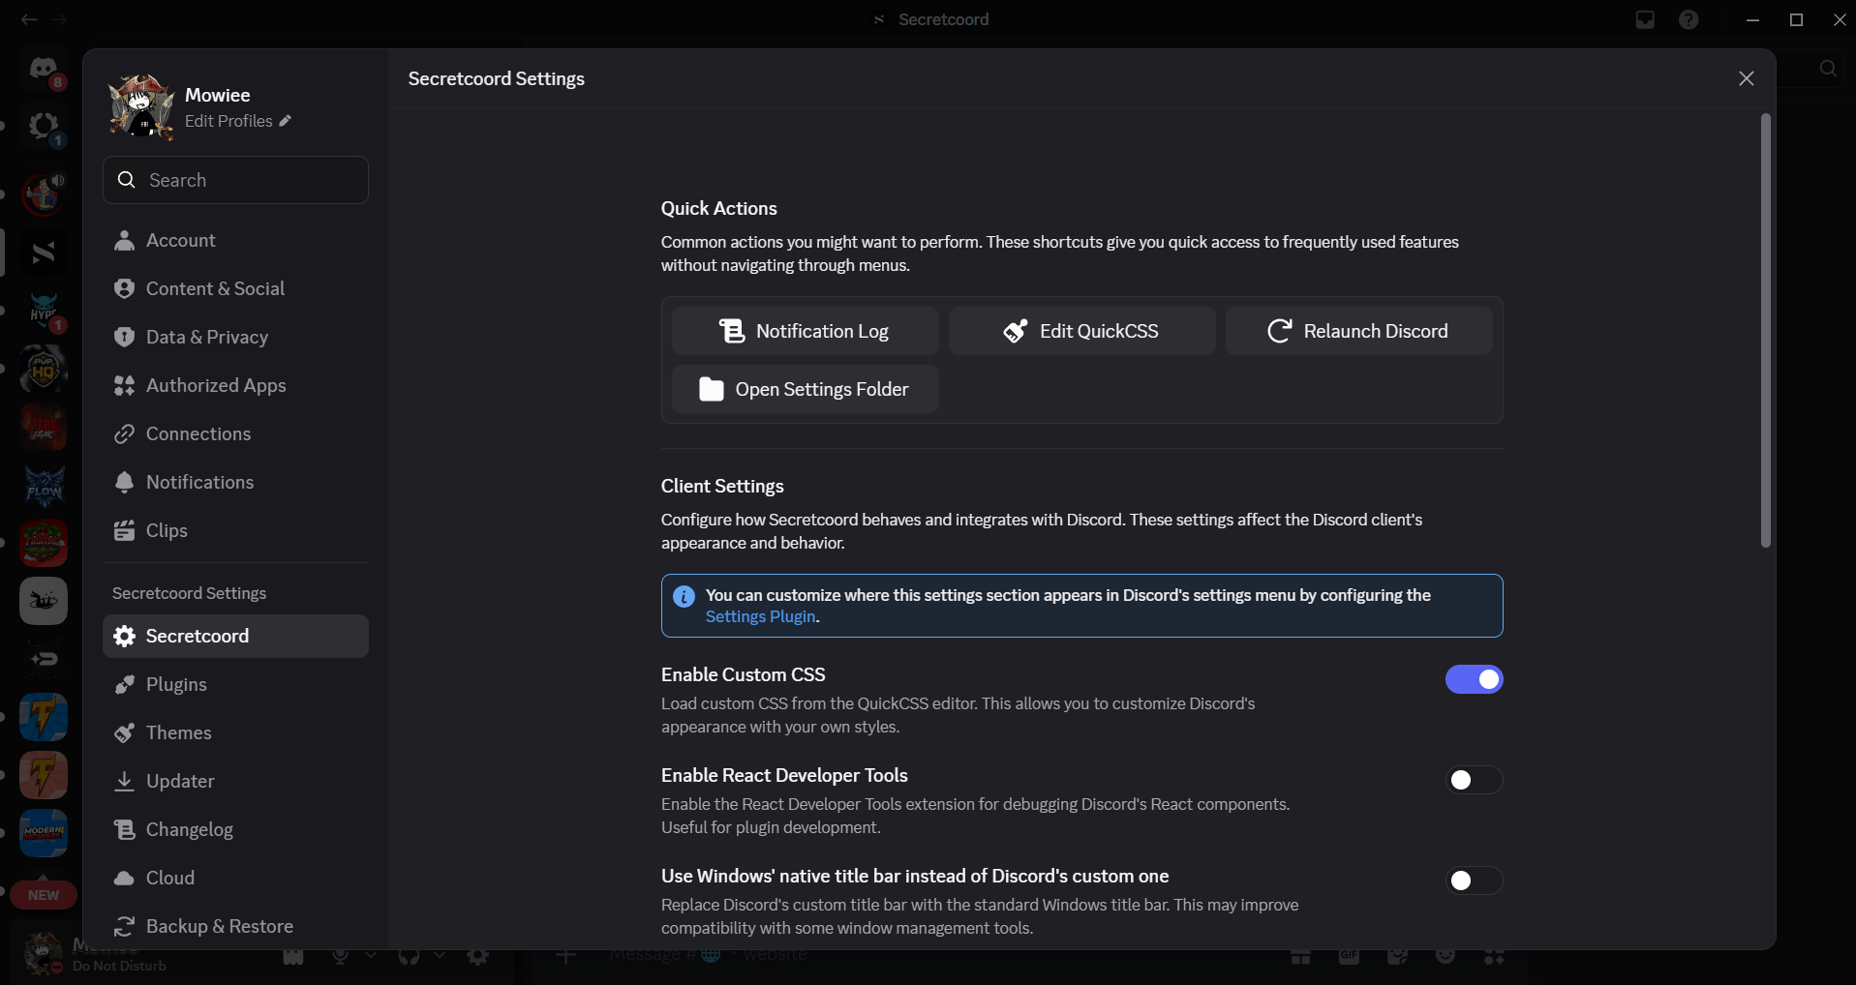Click the Mowiee username in settings sidebar
Image resolution: width=1856 pixels, height=985 pixels.
tap(218, 95)
